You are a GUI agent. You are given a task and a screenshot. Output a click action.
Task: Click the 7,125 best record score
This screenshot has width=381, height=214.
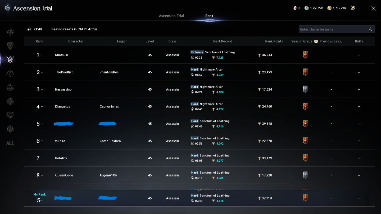pyautogui.click(x=220, y=58)
